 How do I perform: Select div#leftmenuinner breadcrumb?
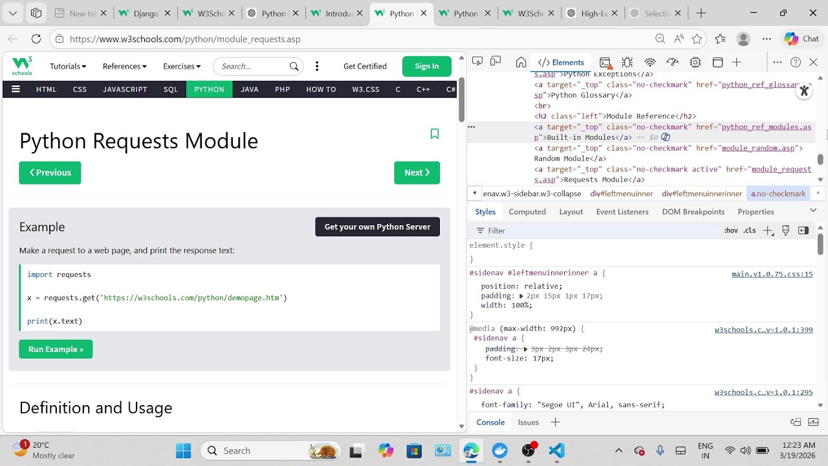pos(622,194)
